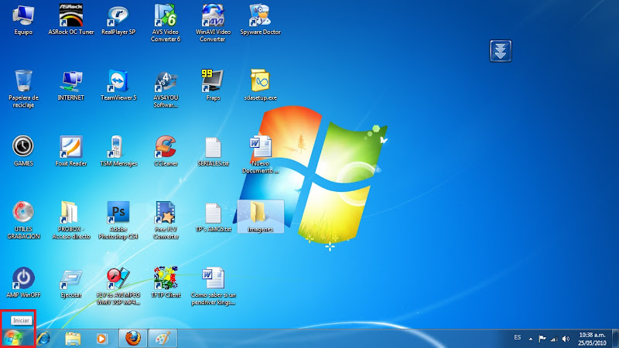Select FLV to AVI MPEG WMV shortcut
This screenshot has width=619, height=348.
118,286
